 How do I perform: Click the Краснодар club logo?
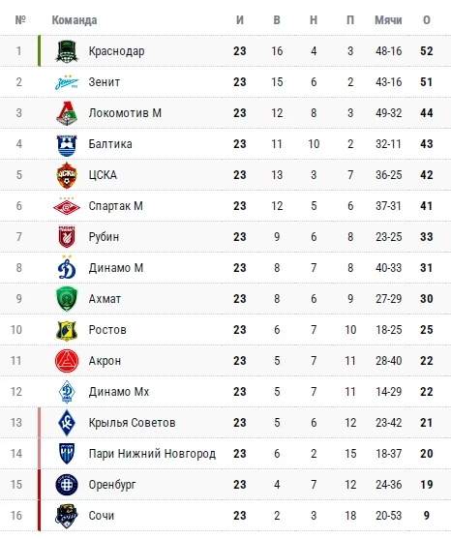[67, 51]
